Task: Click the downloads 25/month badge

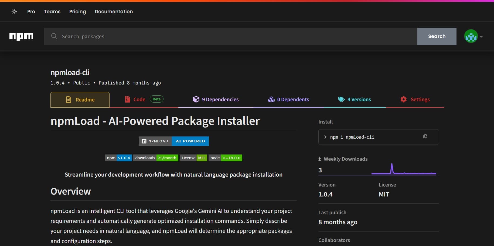Action: point(156,158)
